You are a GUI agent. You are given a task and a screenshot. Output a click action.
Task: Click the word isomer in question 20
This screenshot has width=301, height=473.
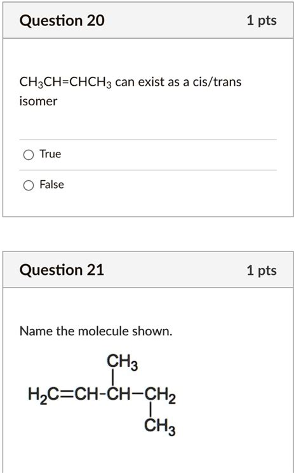(38, 101)
